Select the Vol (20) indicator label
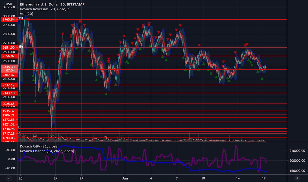Image resolution: width=308 pixels, height=182 pixels. (x=26, y=14)
